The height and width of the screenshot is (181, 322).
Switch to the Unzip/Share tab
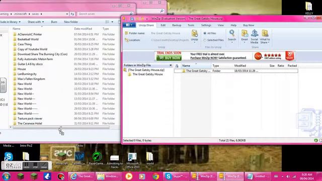click(x=146, y=25)
